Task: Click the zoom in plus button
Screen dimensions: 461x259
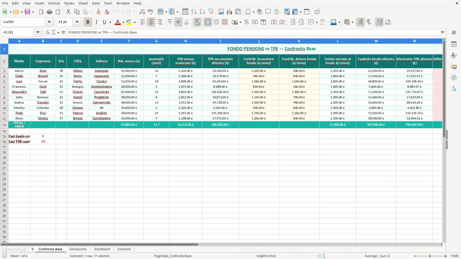Action: [x=446, y=256]
